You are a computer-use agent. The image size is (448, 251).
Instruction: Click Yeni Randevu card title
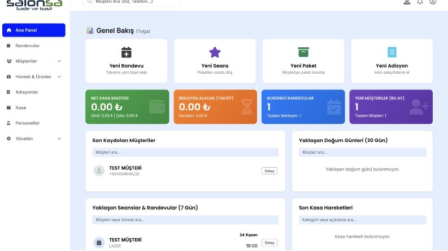pyautogui.click(x=127, y=66)
